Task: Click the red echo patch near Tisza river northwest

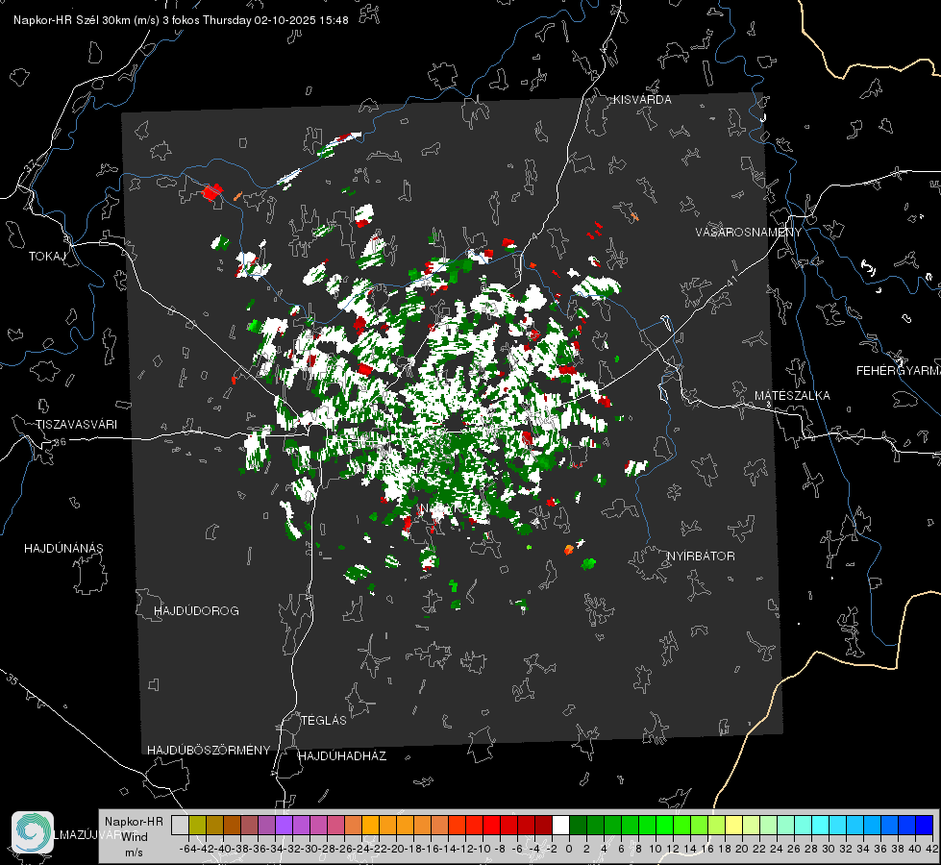Action: (211, 192)
